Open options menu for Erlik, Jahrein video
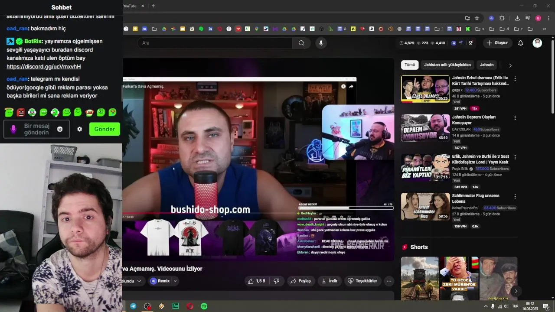 [515, 157]
